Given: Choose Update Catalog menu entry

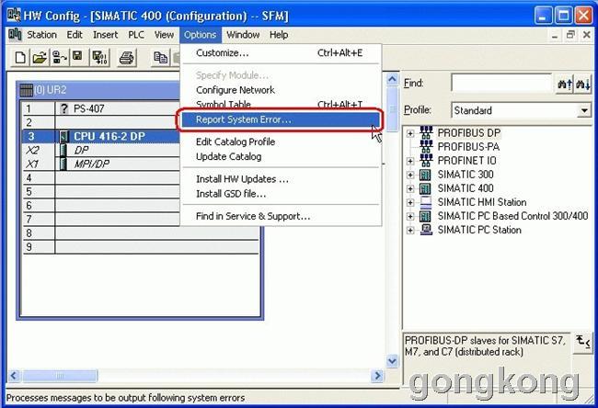Looking at the screenshot, I should point(281,156).
